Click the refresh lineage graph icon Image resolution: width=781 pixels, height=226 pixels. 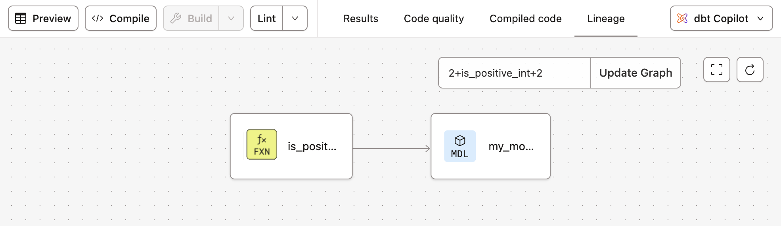click(750, 70)
